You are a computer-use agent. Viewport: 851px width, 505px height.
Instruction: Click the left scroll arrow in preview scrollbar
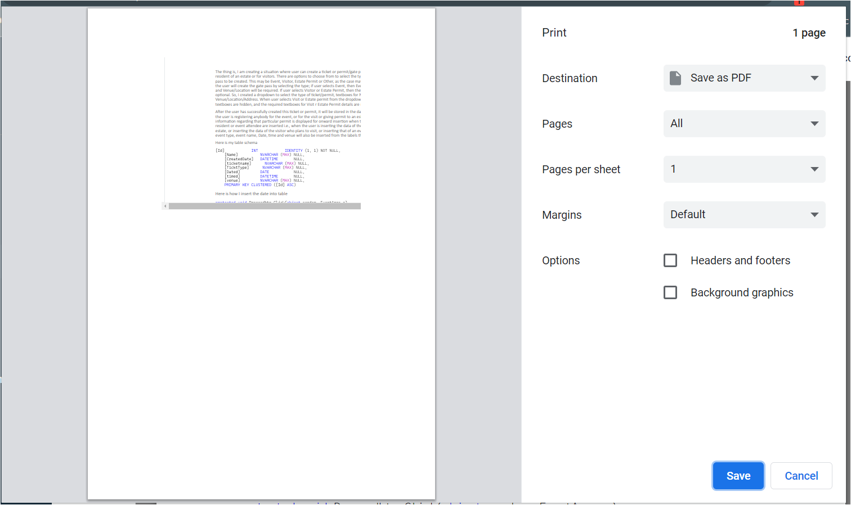(x=165, y=206)
